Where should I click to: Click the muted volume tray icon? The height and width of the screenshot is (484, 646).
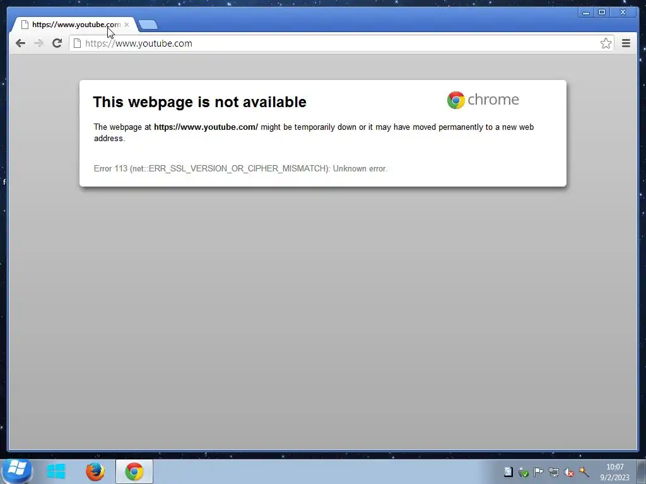569,472
